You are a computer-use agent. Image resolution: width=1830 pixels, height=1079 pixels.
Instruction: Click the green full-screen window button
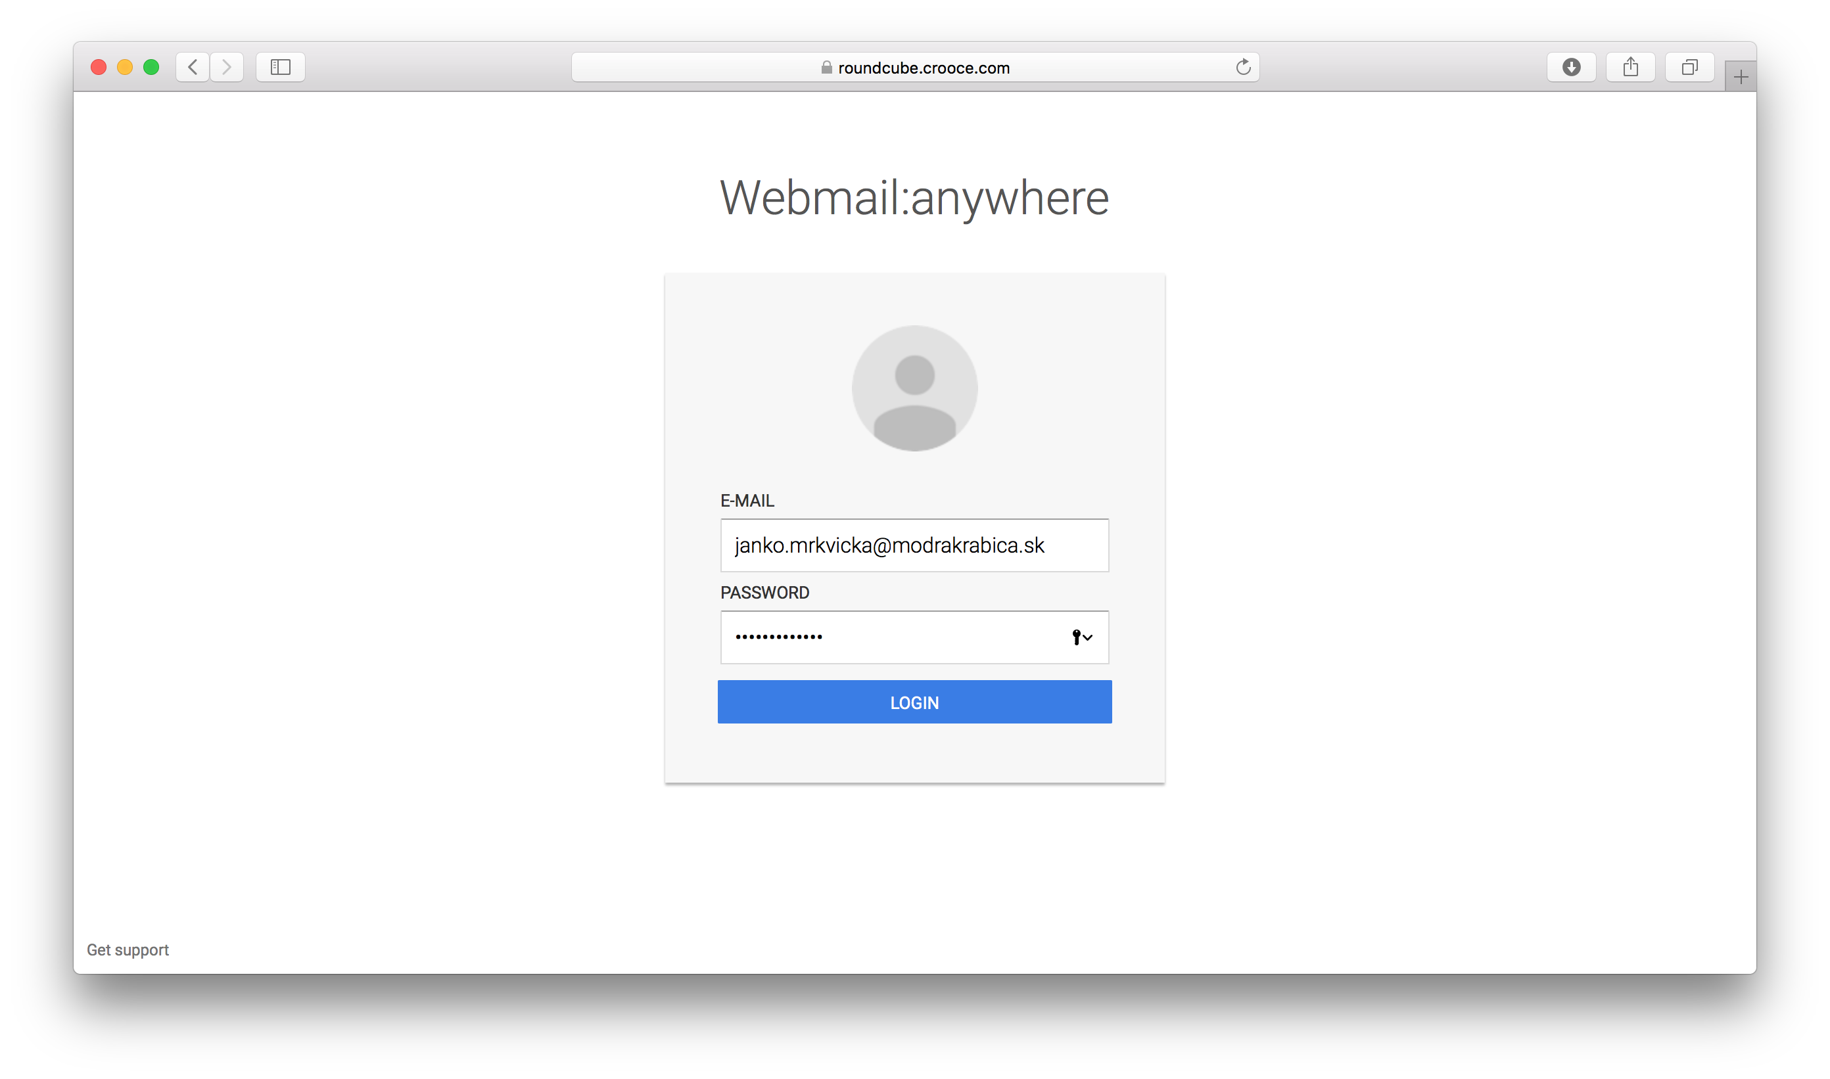[x=151, y=67]
